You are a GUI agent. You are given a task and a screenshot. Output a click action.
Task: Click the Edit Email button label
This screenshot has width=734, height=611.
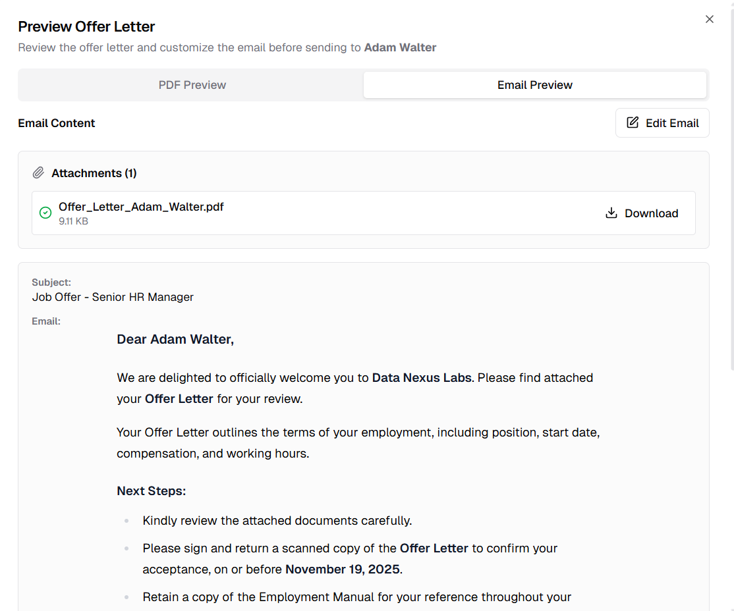pos(672,123)
